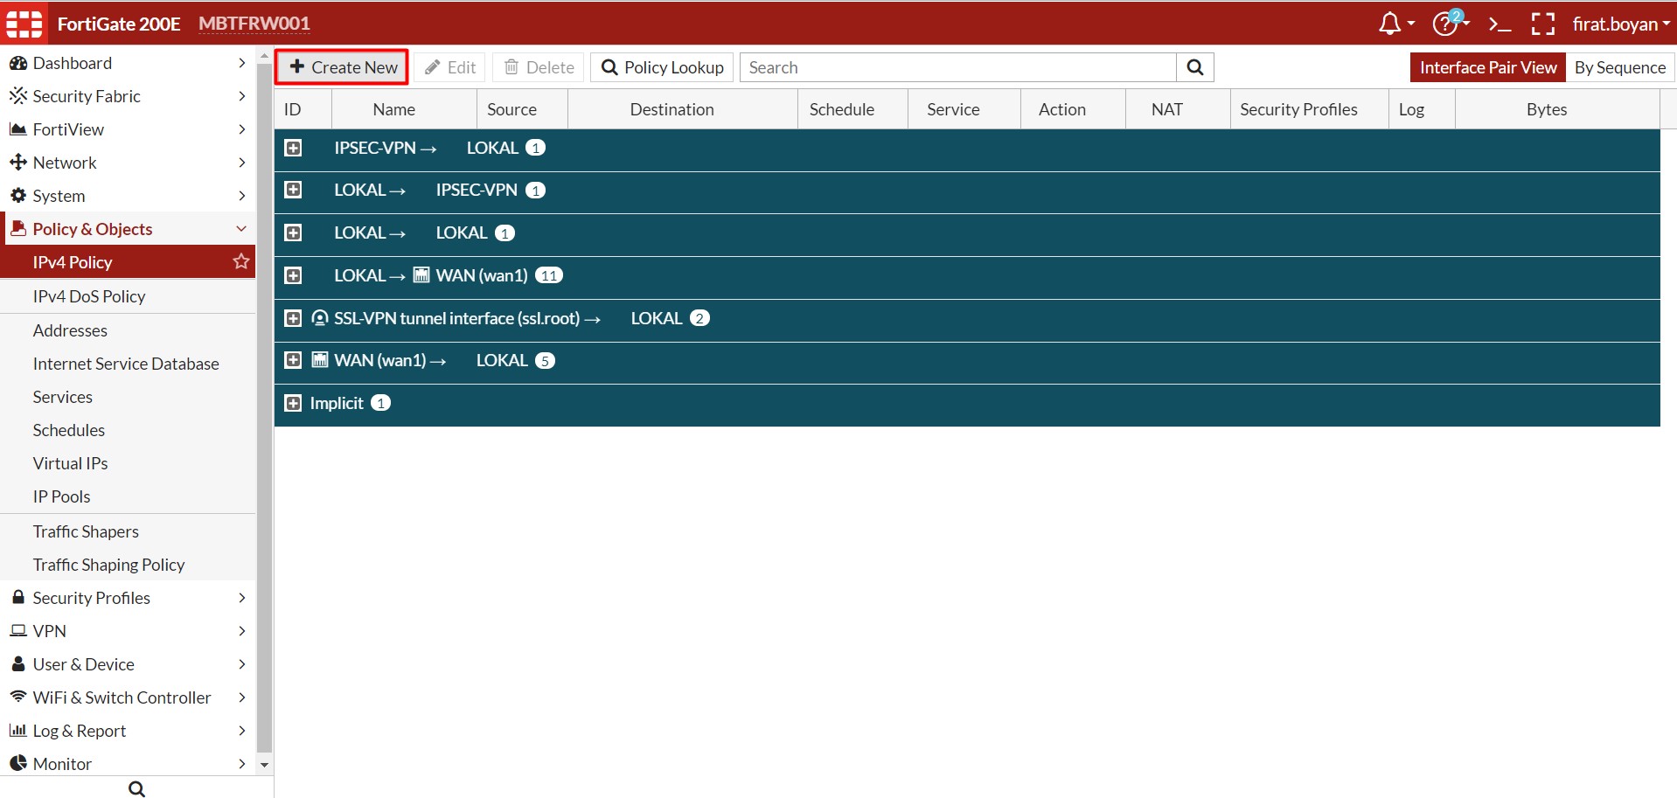Viewport: 1677px width, 798px height.
Task: Click sidebar scrollbar up arrow
Action: click(264, 56)
